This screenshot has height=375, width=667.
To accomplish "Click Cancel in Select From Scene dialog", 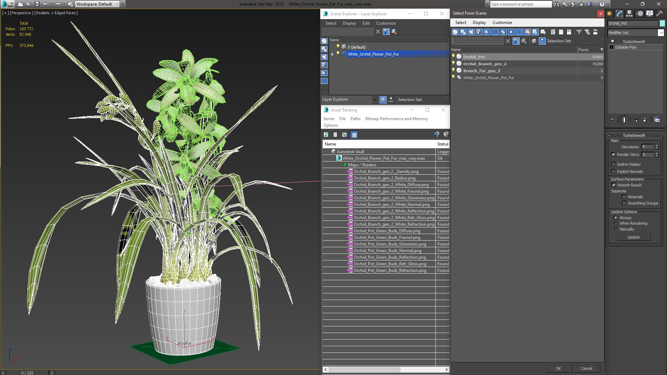I will (586, 368).
